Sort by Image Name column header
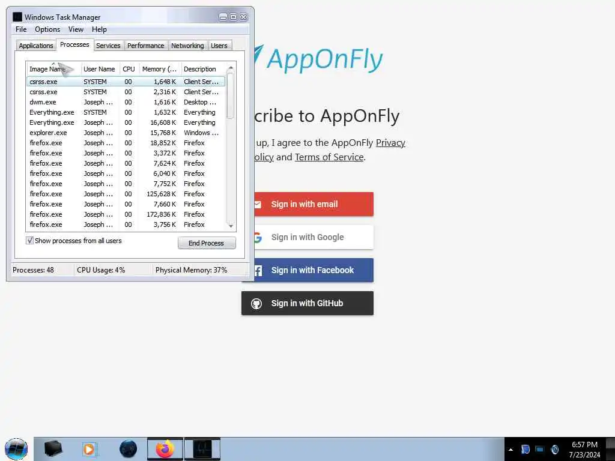The width and height of the screenshot is (615, 461). point(53,69)
